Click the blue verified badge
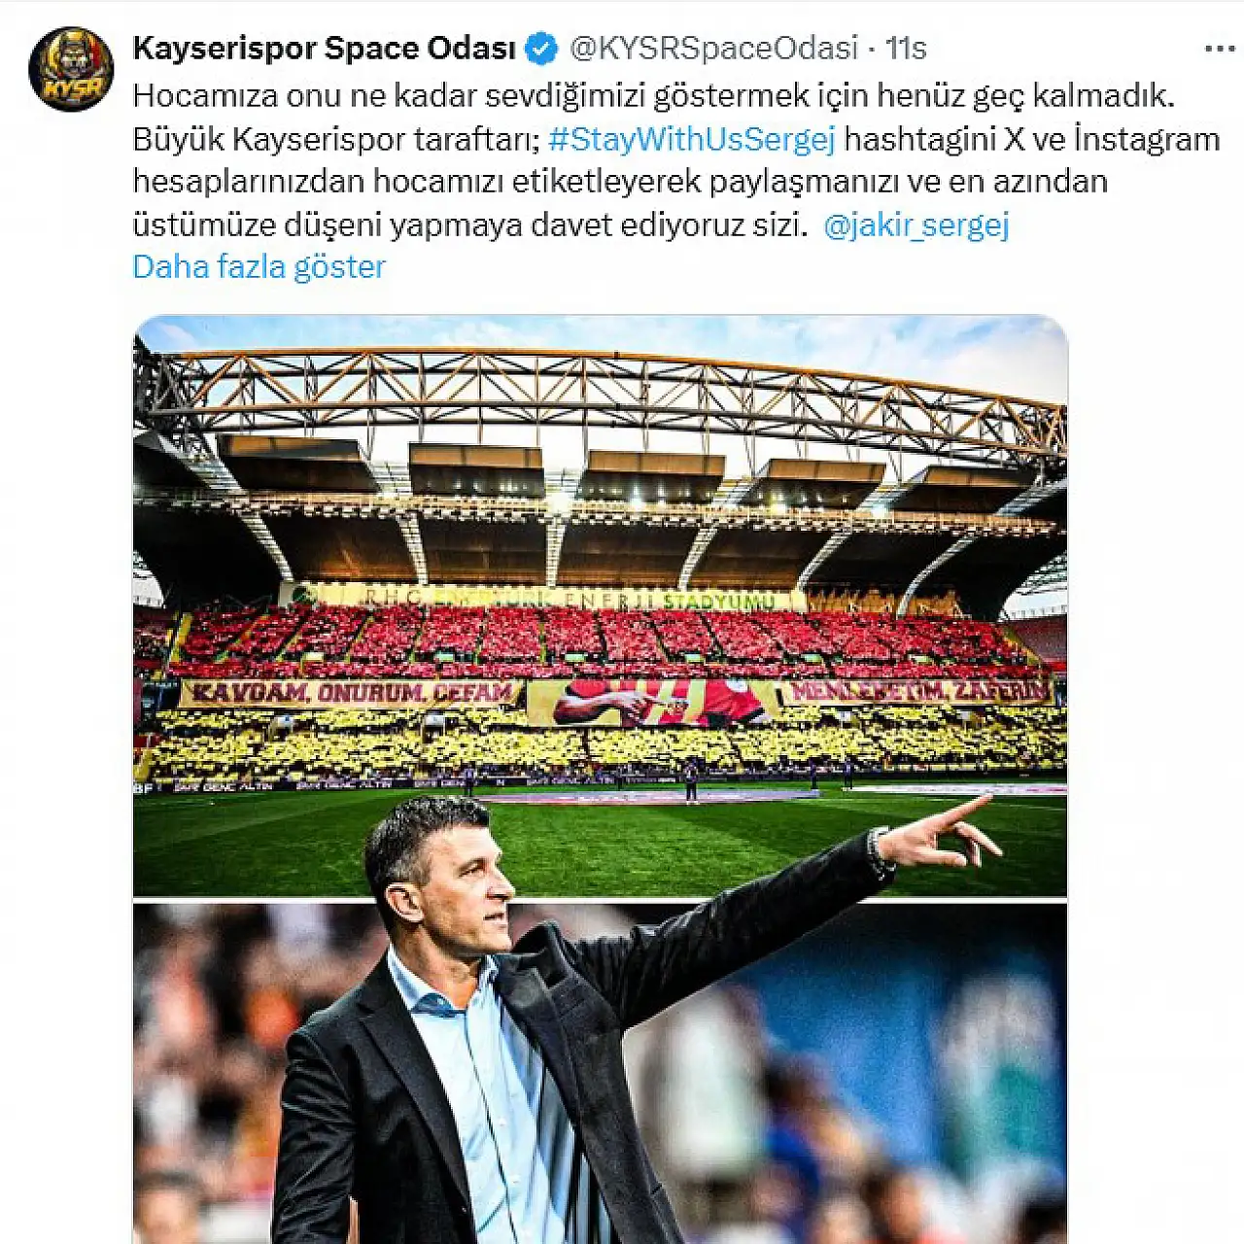This screenshot has height=1244, width=1244. [x=541, y=48]
